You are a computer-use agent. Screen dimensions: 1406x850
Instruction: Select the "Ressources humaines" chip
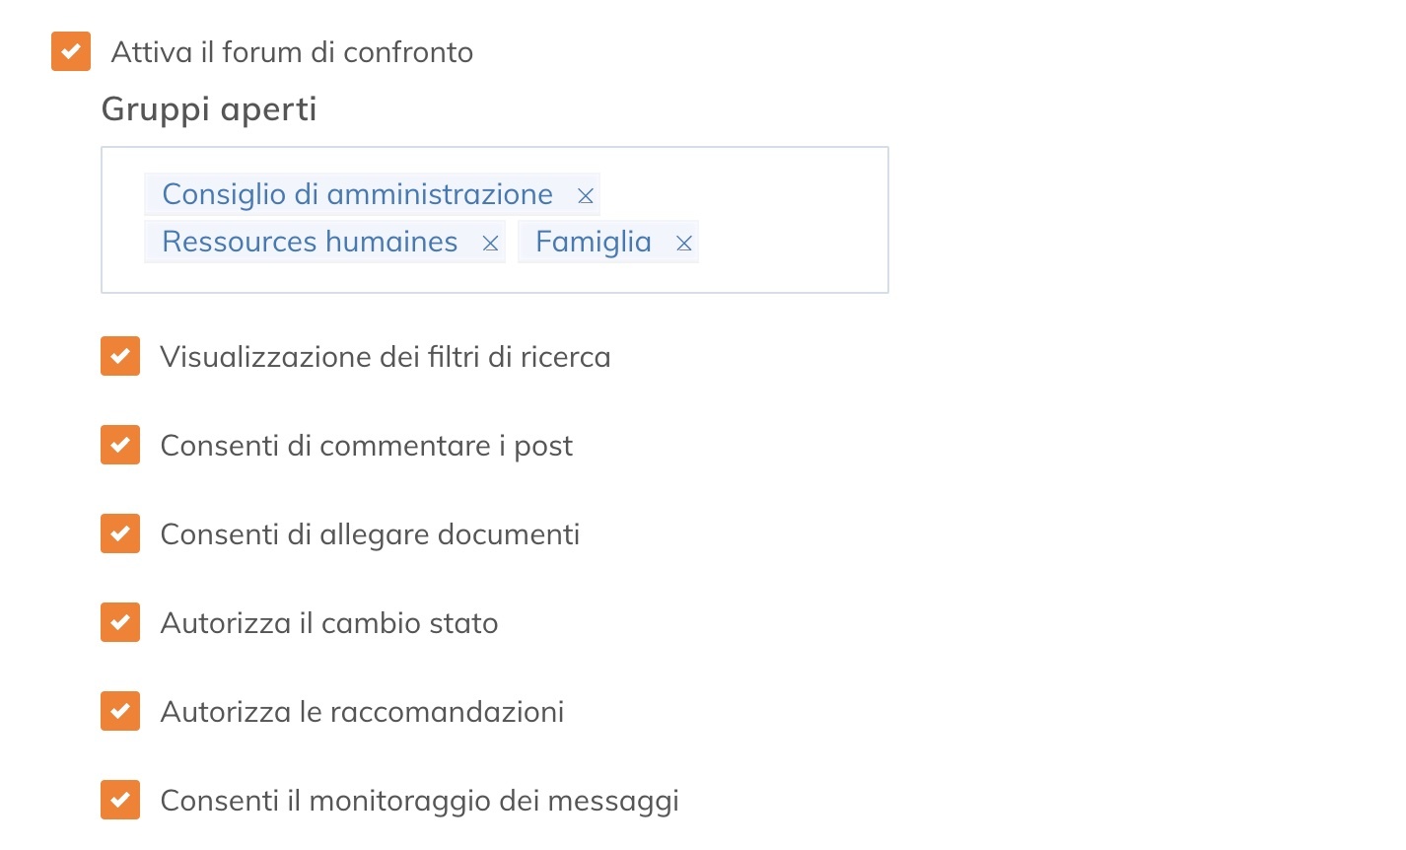pyautogui.click(x=311, y=242)
